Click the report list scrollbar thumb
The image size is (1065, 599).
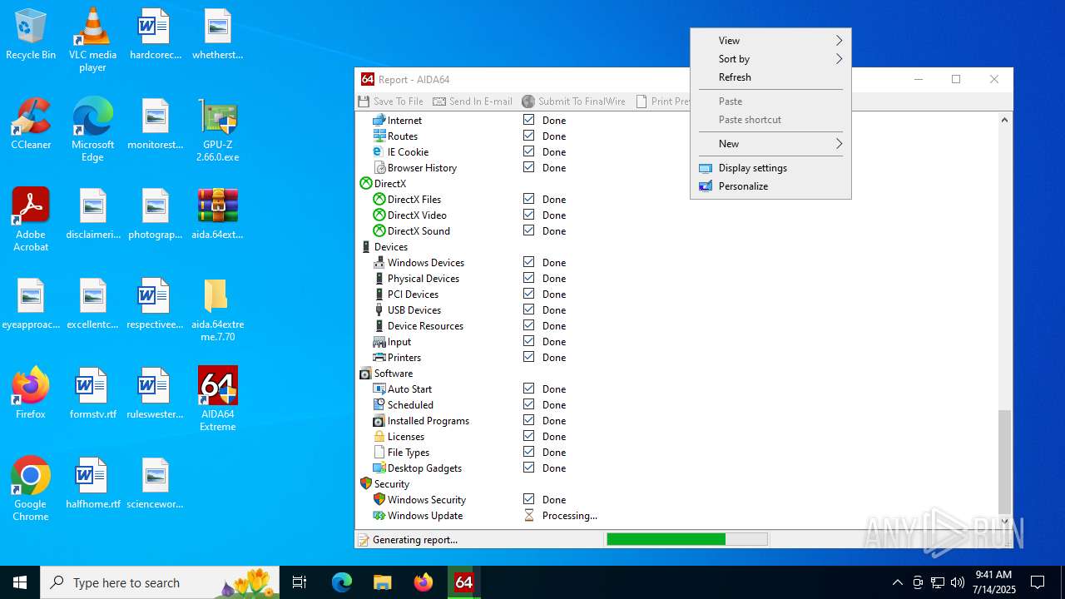pos(1005,462)
